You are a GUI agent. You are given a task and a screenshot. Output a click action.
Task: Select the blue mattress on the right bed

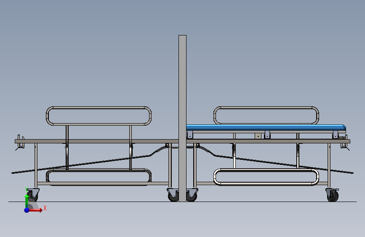click(266, 127)
